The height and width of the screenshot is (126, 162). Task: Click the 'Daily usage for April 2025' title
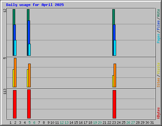click(x=35, y=5)
